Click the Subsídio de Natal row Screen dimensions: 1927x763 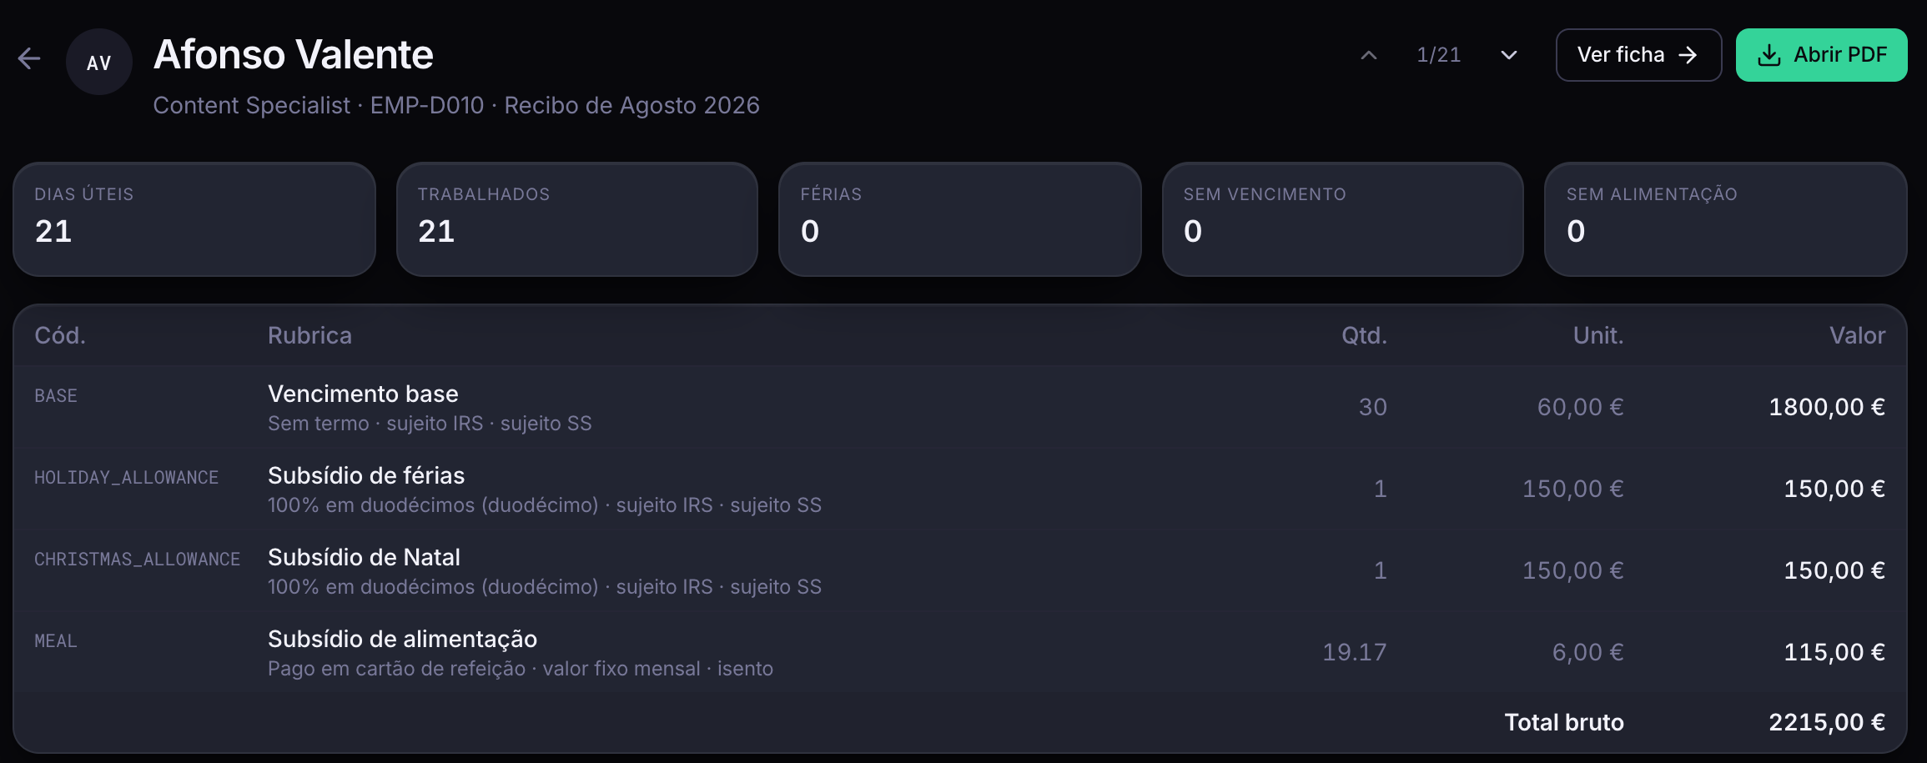pyautogui.click(x=960, y=570)
